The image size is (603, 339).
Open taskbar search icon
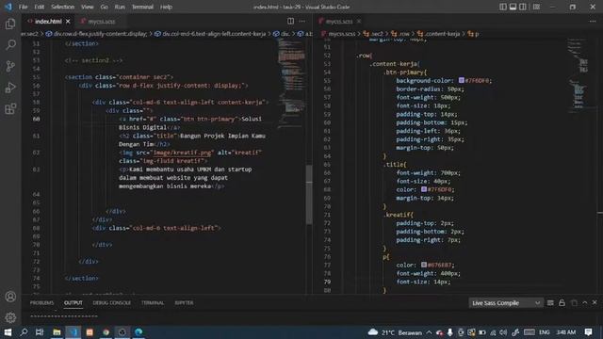point(24,332)
